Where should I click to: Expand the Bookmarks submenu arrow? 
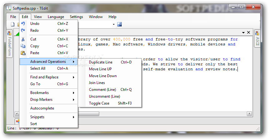pos(74,93)
